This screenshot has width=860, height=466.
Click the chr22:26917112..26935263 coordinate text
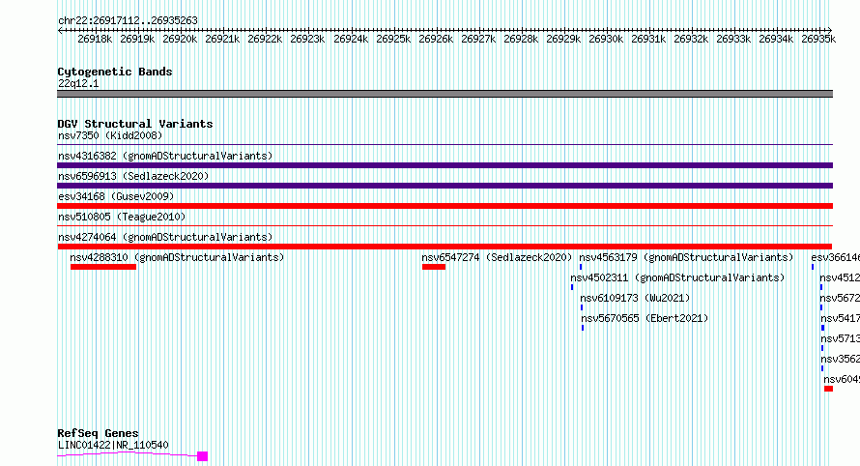click(x=128, y=20)
